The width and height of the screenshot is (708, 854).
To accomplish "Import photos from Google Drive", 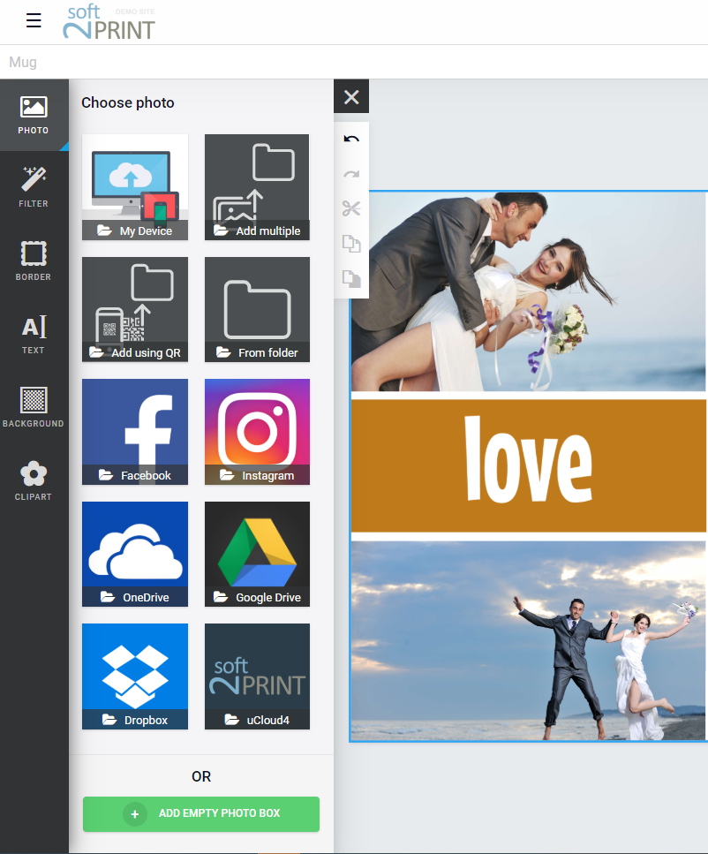I will tap(257, 554).
